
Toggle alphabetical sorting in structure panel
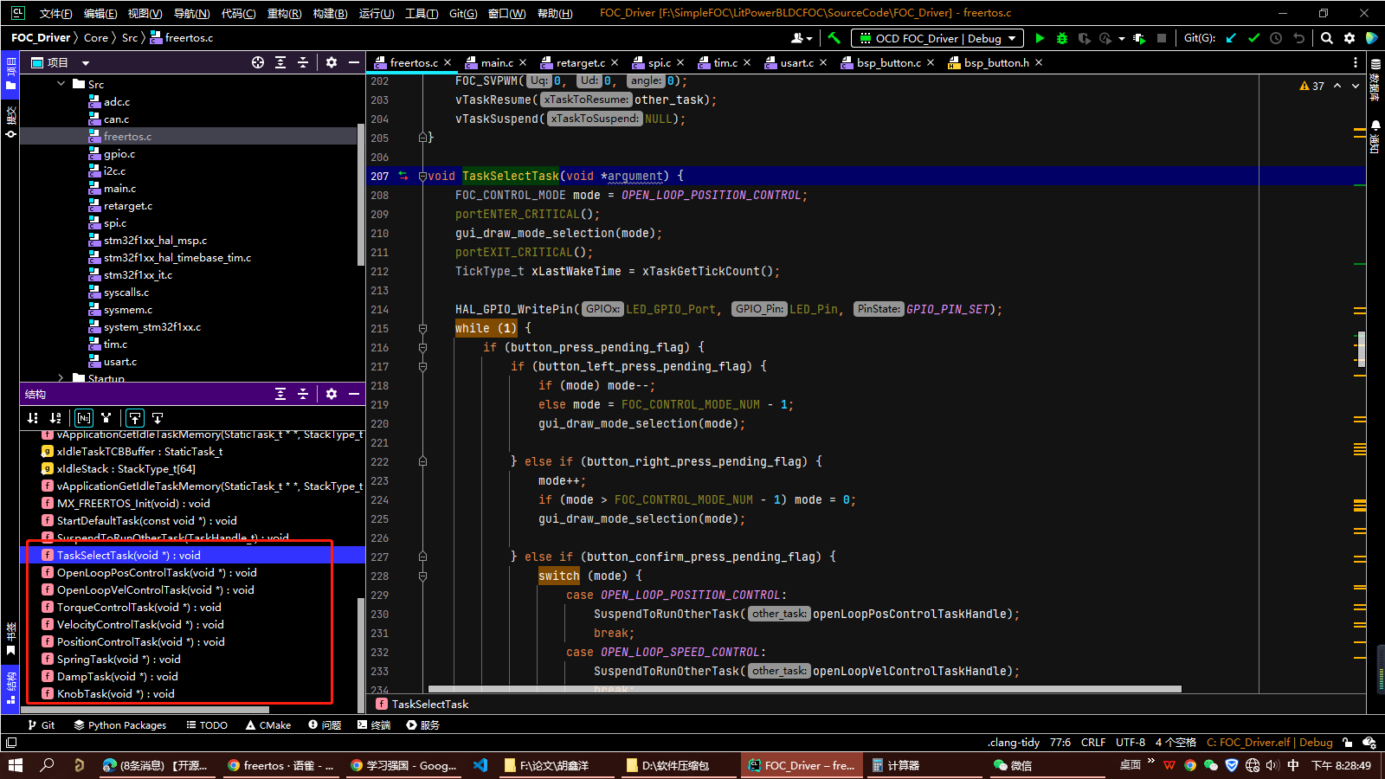pyautogui.click(x=55, y=418)
